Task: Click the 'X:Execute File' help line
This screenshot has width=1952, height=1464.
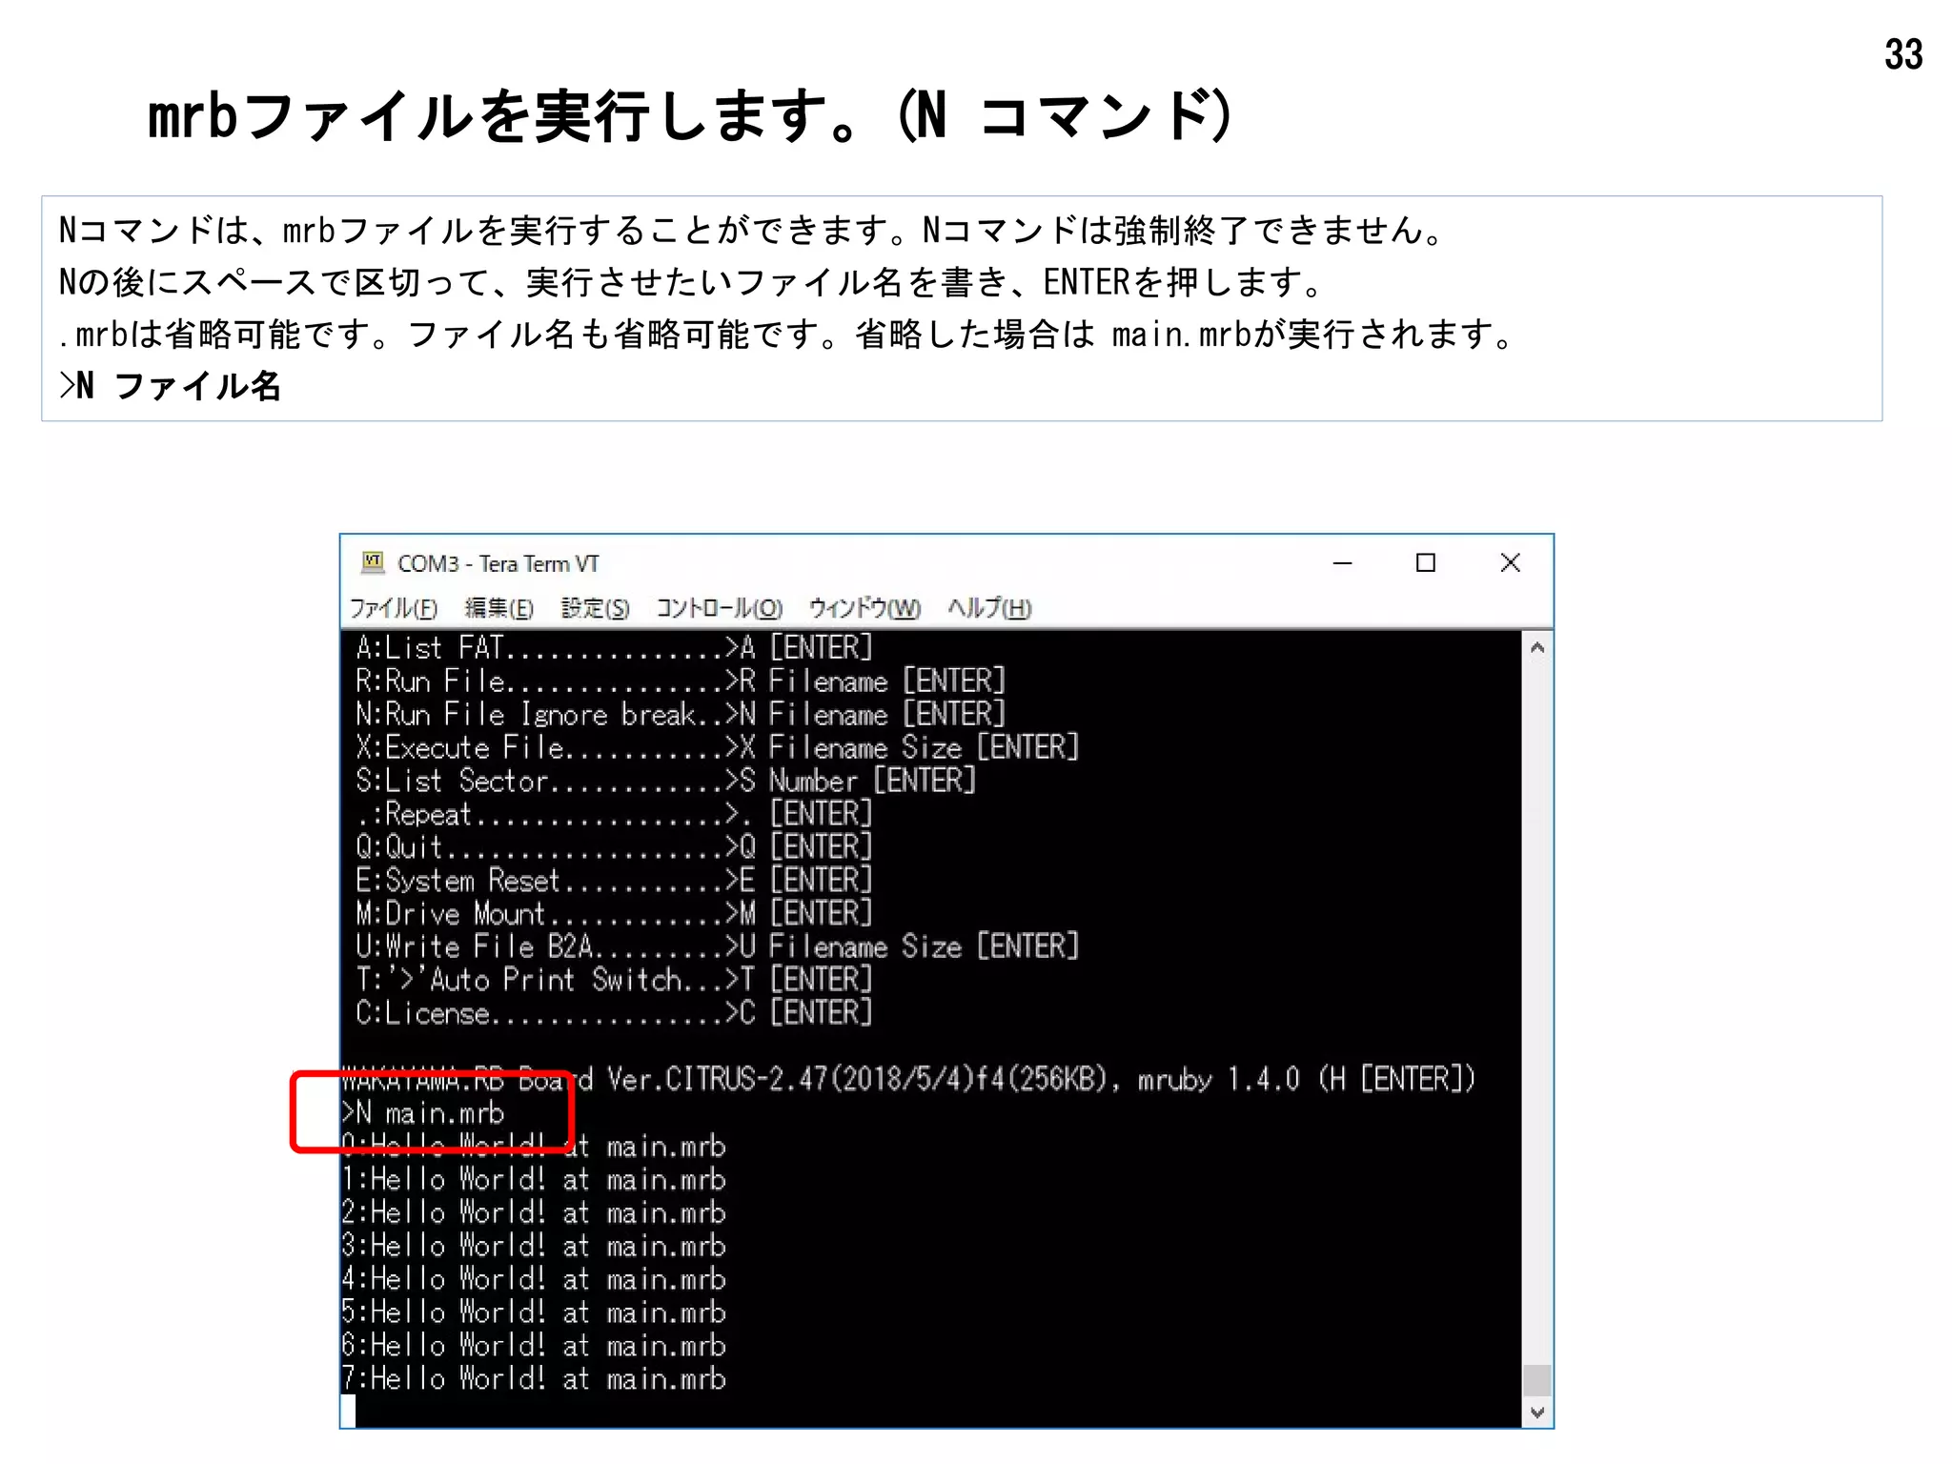Action: coord(717,748)
